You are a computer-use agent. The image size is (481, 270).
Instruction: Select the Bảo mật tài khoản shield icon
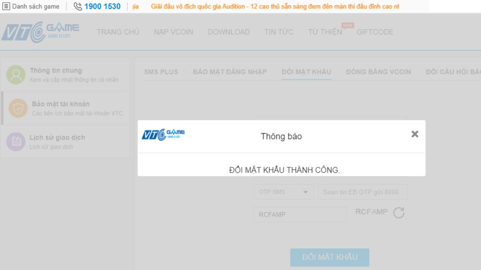click(18, 108)
